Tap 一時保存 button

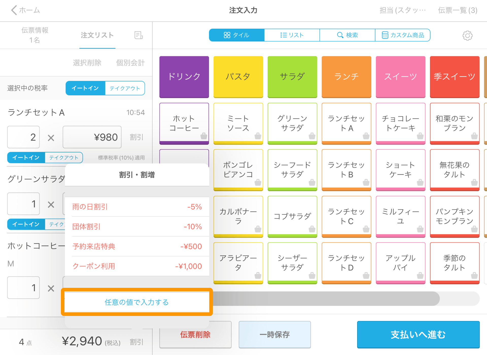point(275,335)
